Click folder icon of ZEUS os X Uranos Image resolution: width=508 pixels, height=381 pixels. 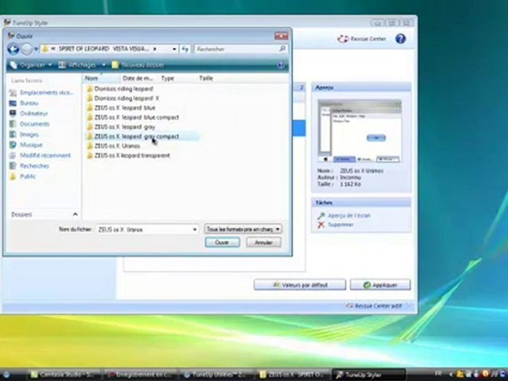point(90,146)
